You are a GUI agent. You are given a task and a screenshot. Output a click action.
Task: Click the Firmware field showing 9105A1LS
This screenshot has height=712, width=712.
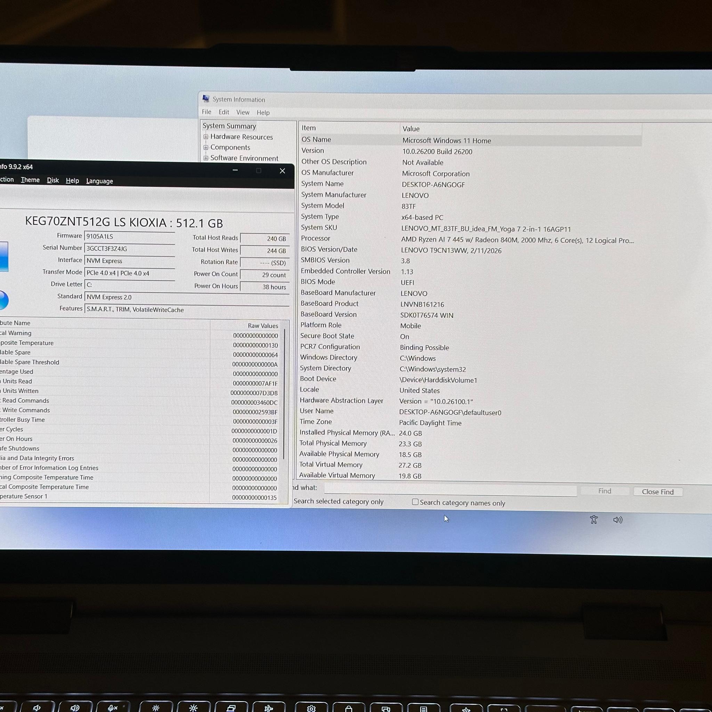click(129, 237)
